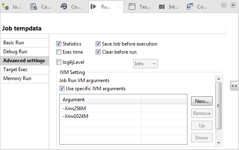Screen dimensions: 239x150
Task: Close the Run tab
Action: 119,7
